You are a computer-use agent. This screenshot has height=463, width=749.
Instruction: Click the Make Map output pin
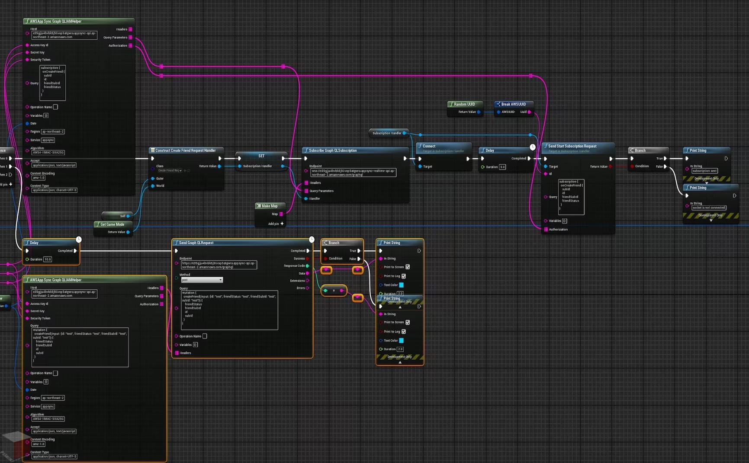(x=281, y=214)
